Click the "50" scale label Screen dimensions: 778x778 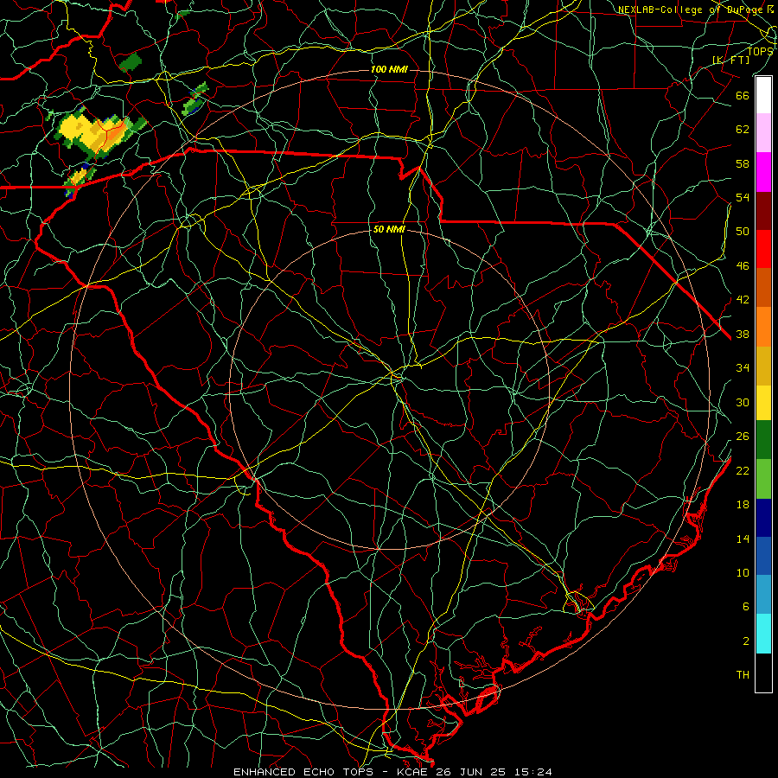point(743,232)
